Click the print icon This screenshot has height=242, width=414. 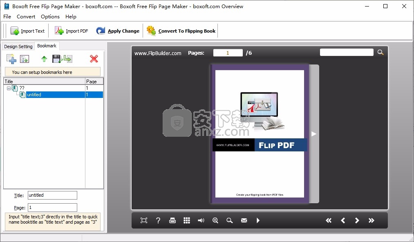click(x=172, y=220)
